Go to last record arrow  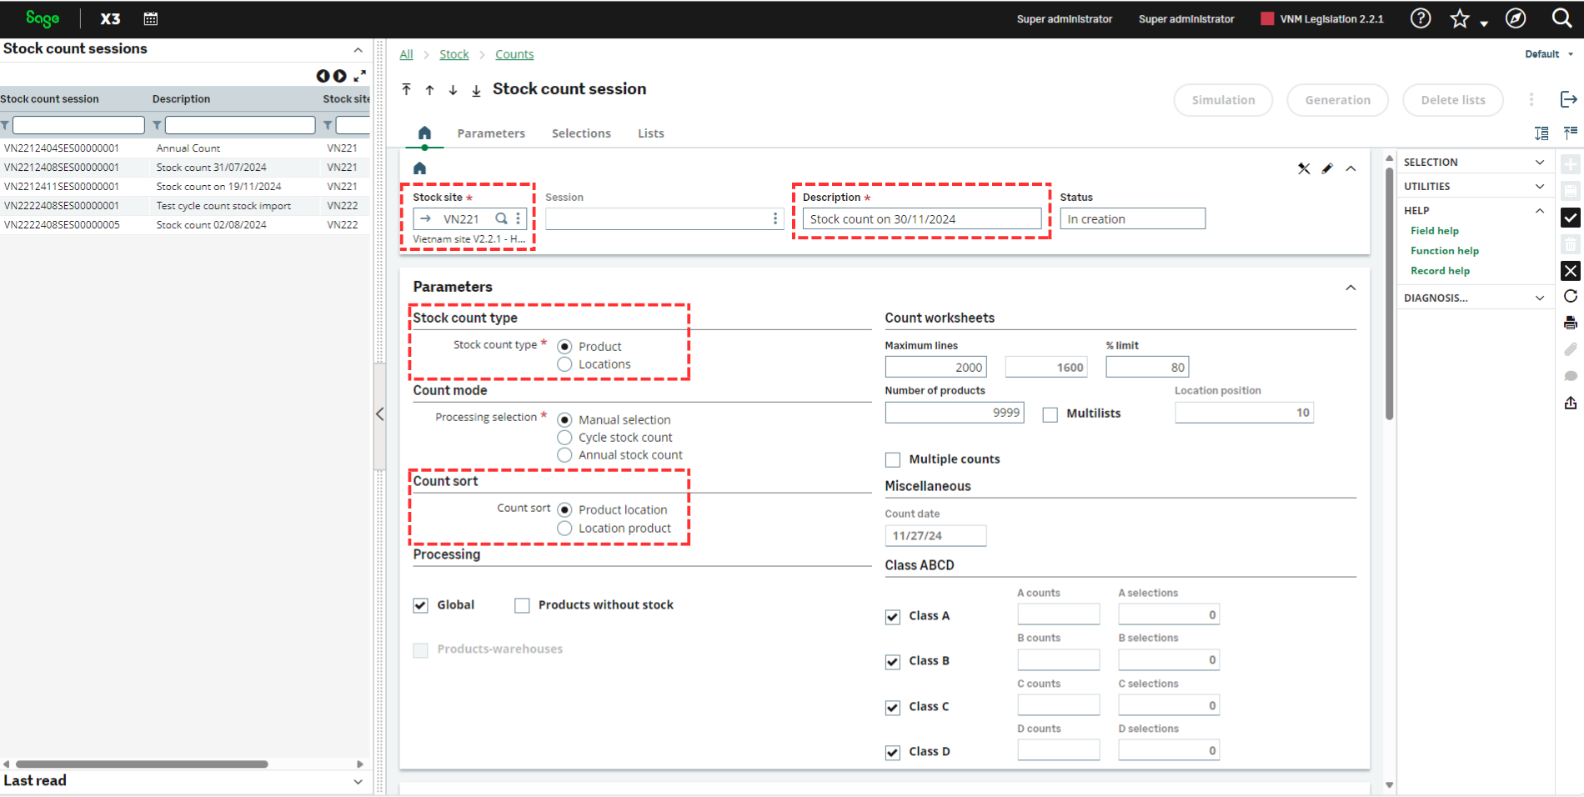[x=476, y=89]
